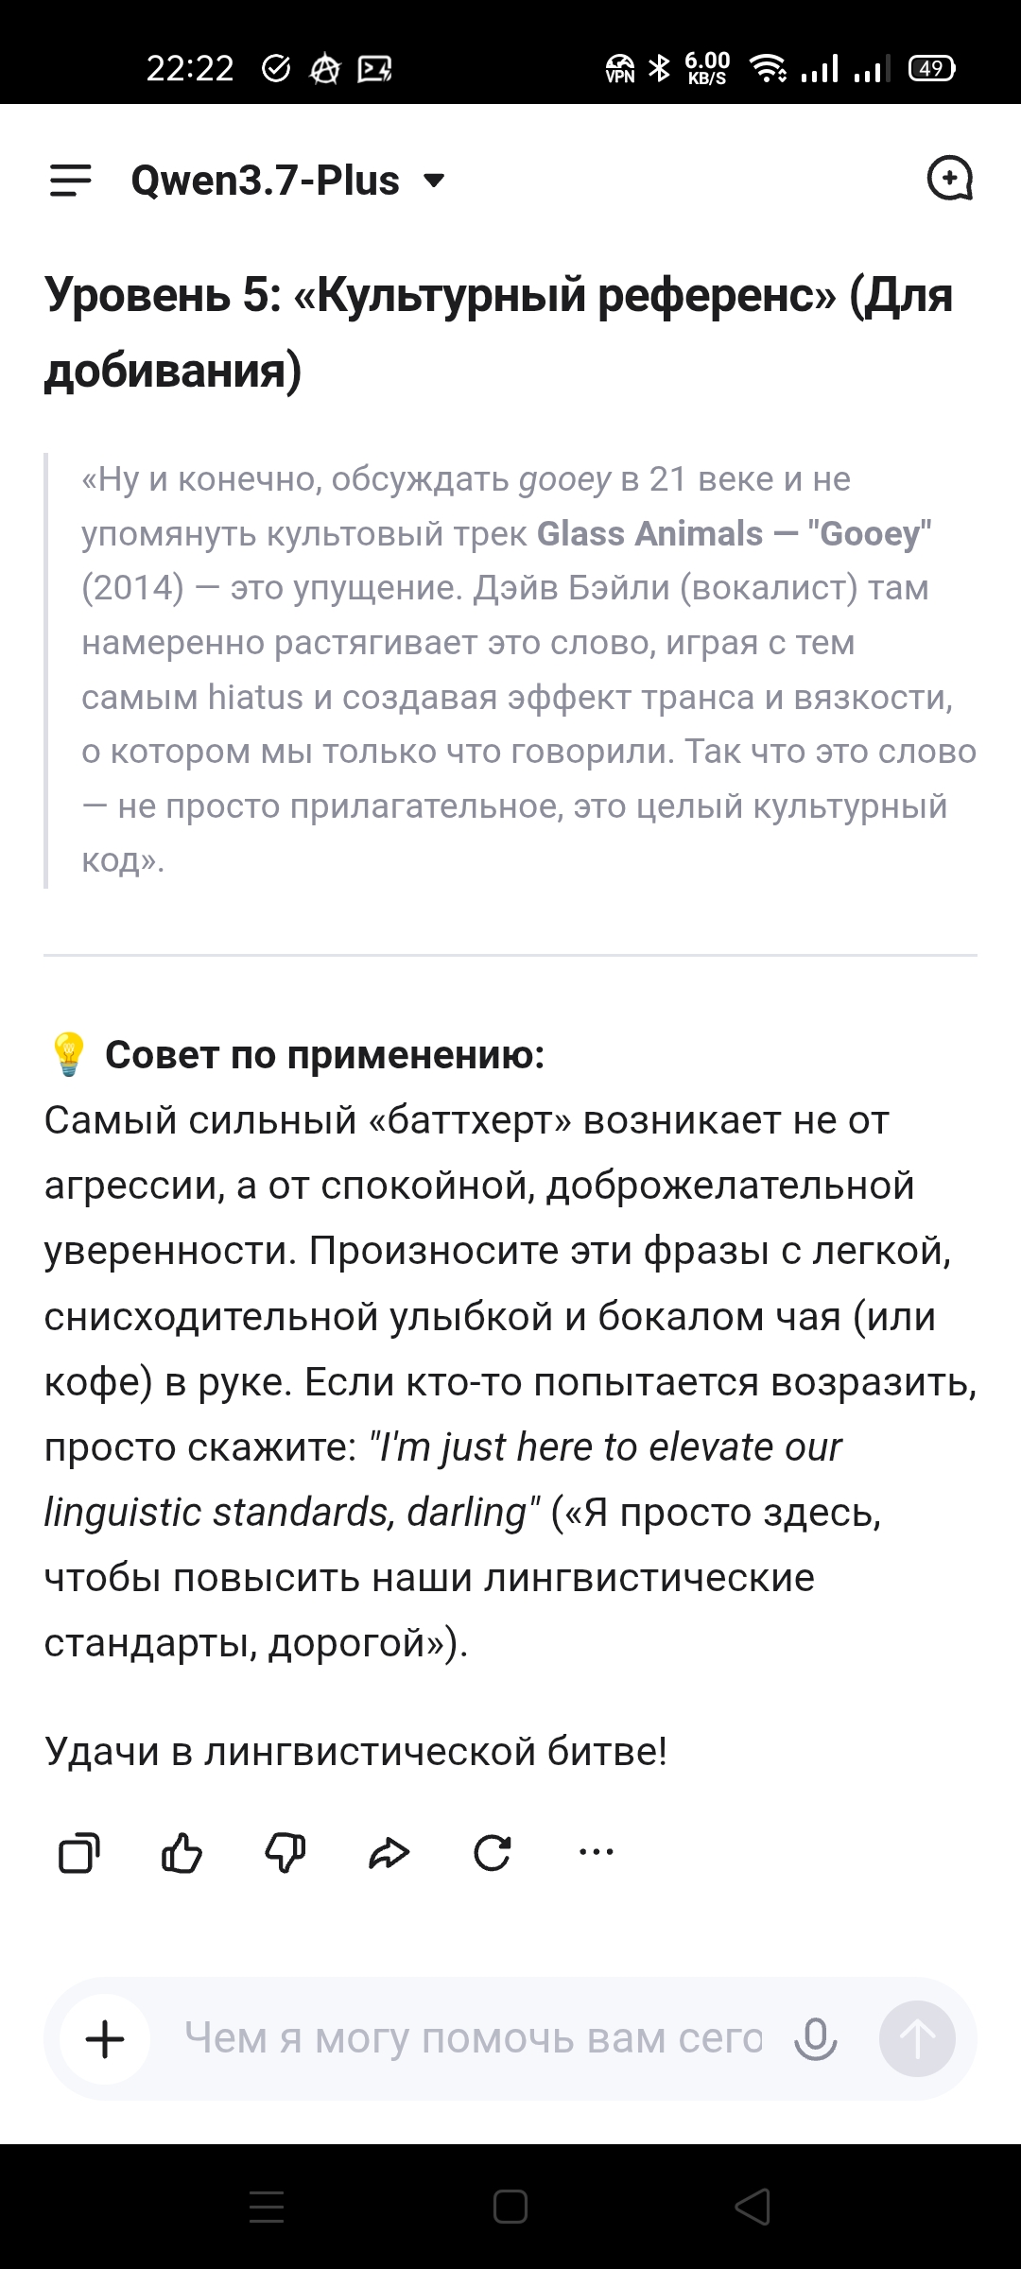The width and height of the screenshot is (1021, 2269).
Task: Tap the Glass Animals Gooey quote block
Action: [x=510, y=670]
